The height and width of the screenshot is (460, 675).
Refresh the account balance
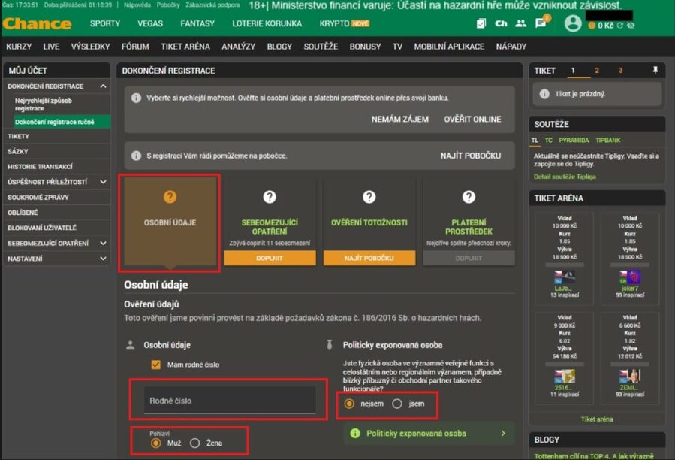pos(620,26)
